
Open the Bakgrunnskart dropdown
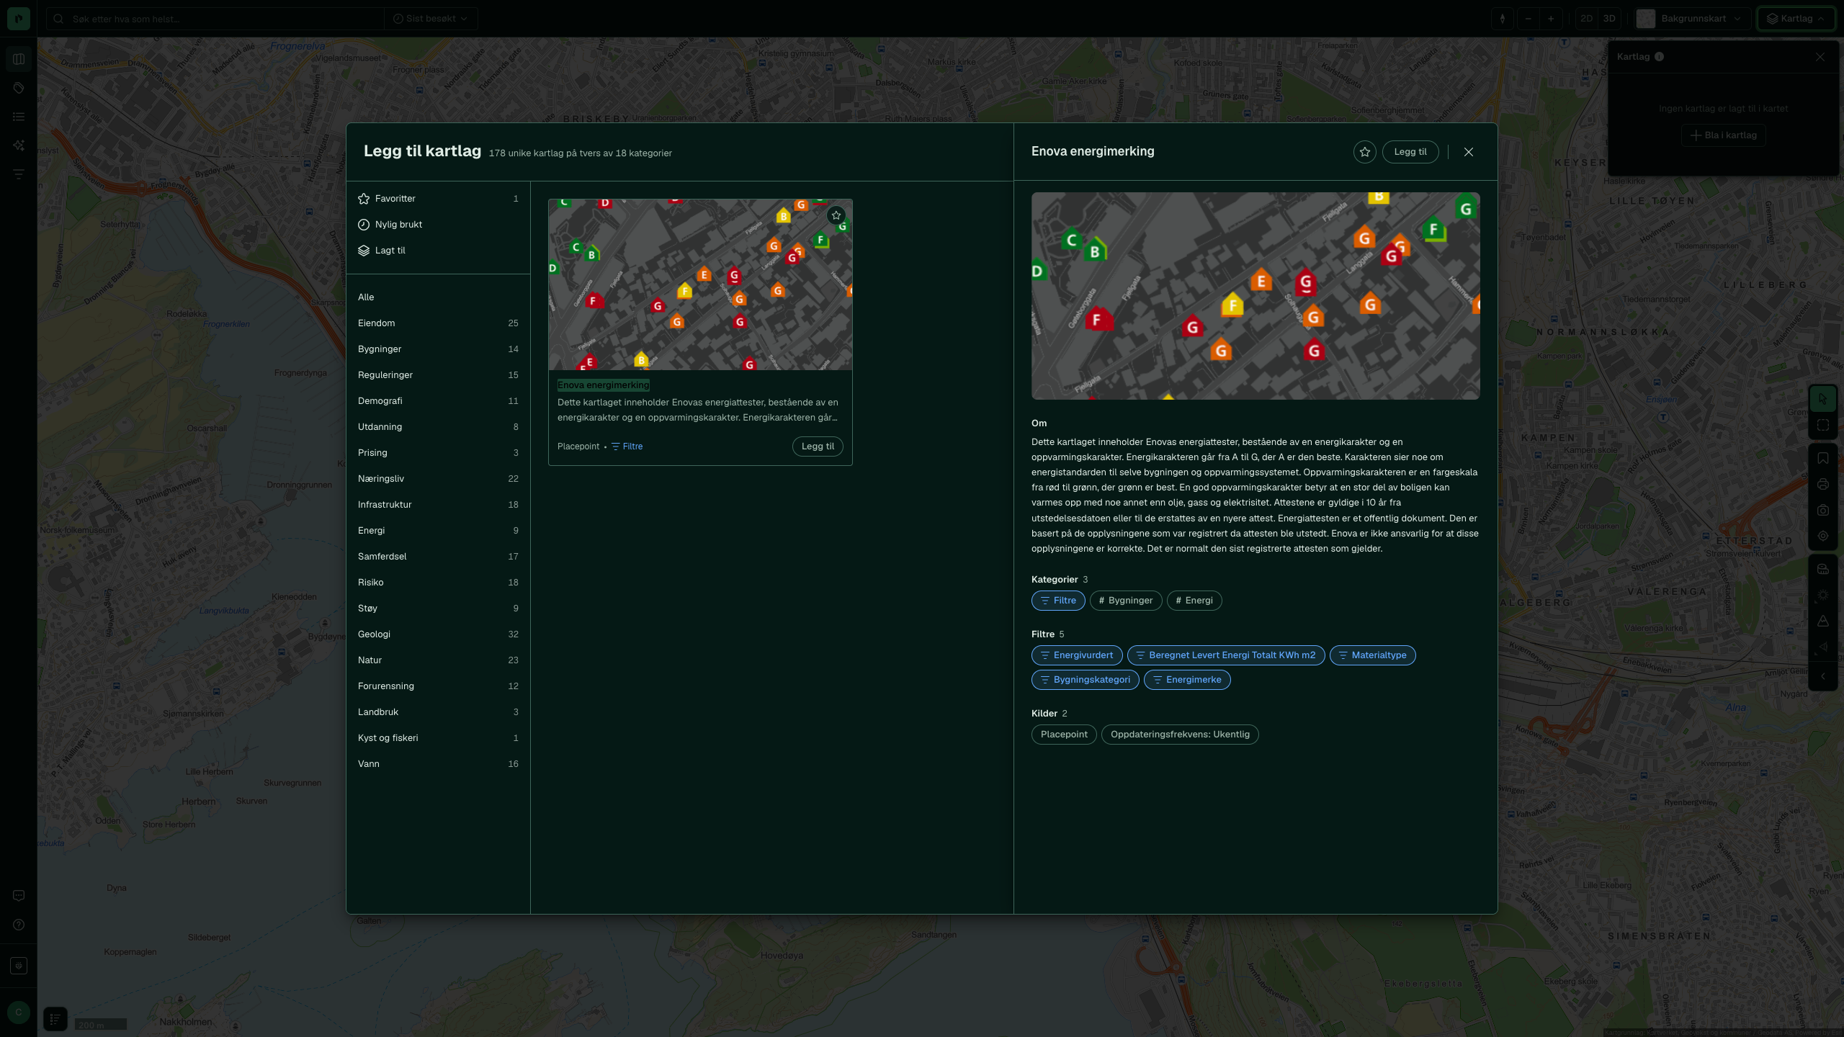[x=1693, y=19]
